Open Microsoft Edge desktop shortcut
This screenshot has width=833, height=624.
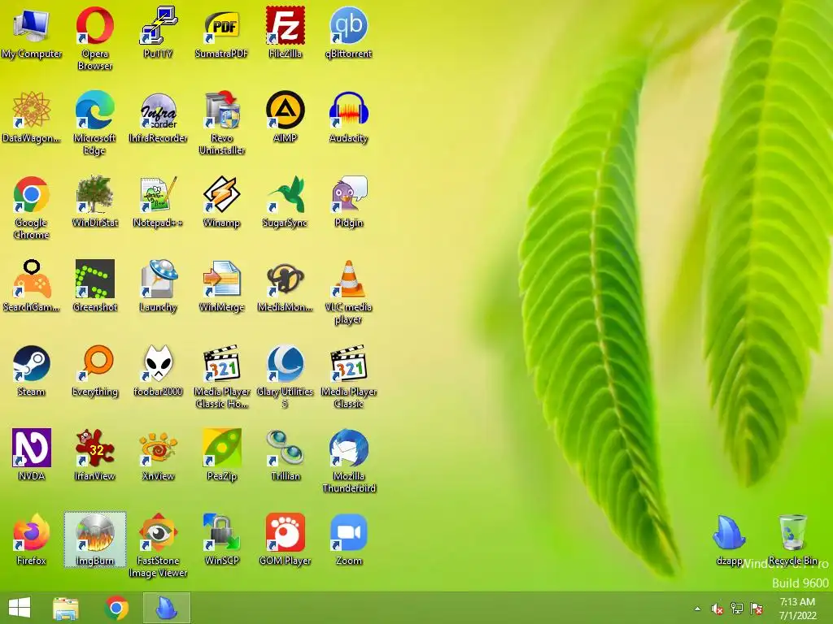click(94, 123)
